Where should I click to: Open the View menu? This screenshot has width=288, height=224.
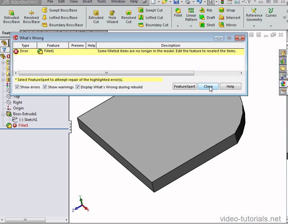(x=74, y=2)
